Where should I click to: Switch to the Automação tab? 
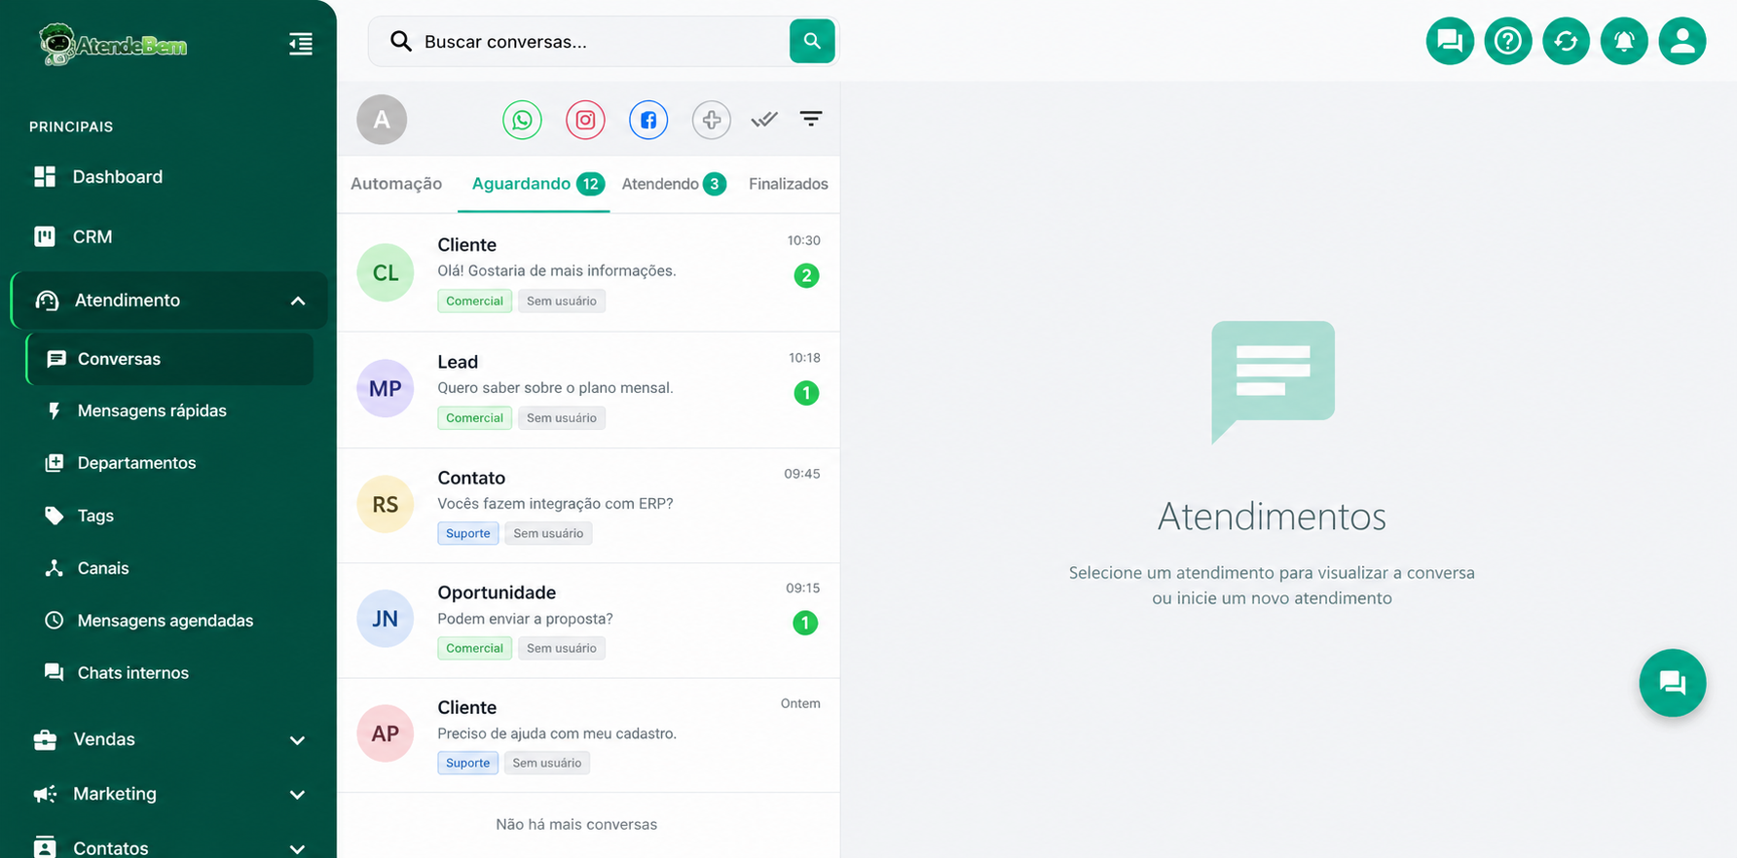tap(396, 184)
